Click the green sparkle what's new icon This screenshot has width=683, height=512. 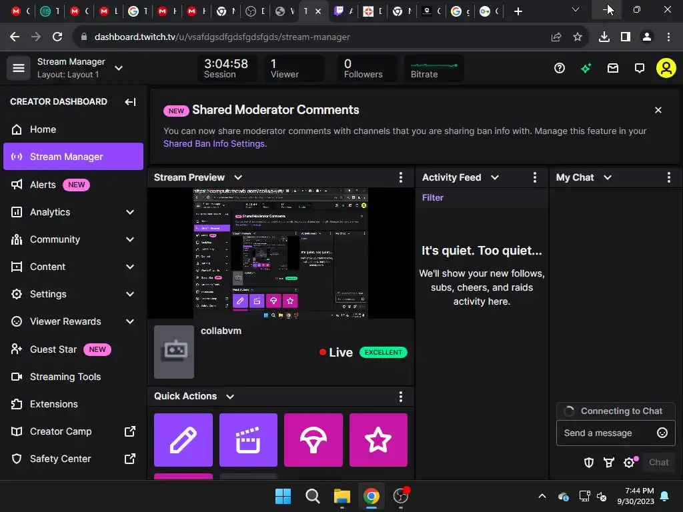point(586,69)
